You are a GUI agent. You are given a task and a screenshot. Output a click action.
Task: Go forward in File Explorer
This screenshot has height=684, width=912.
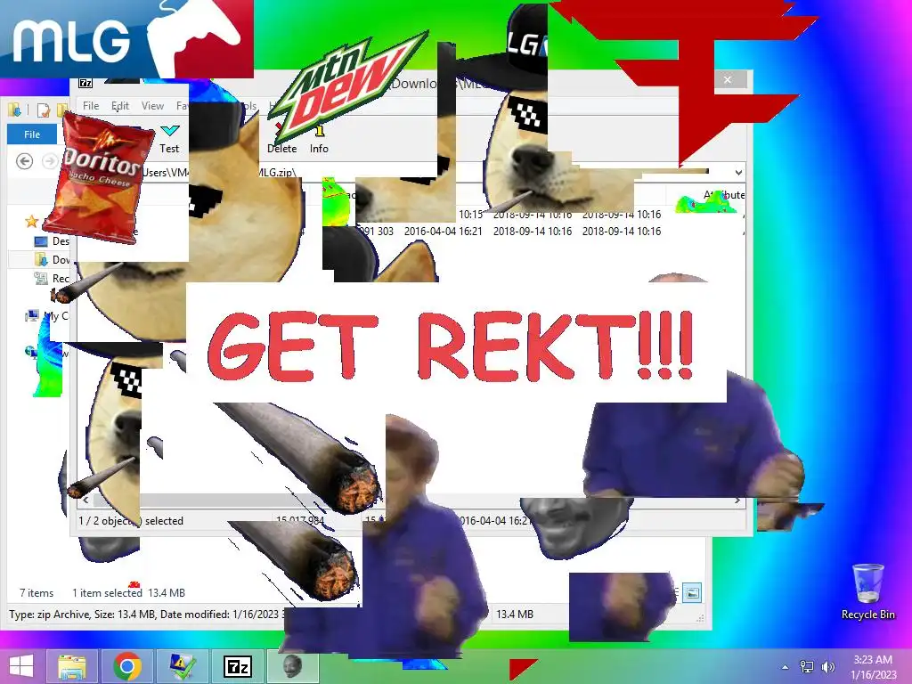pyautogui.click(x=50, y=161)
